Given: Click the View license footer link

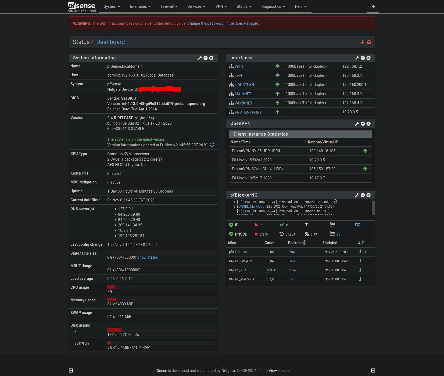Looking at the screenshot, I should click(x=280, y=371).
